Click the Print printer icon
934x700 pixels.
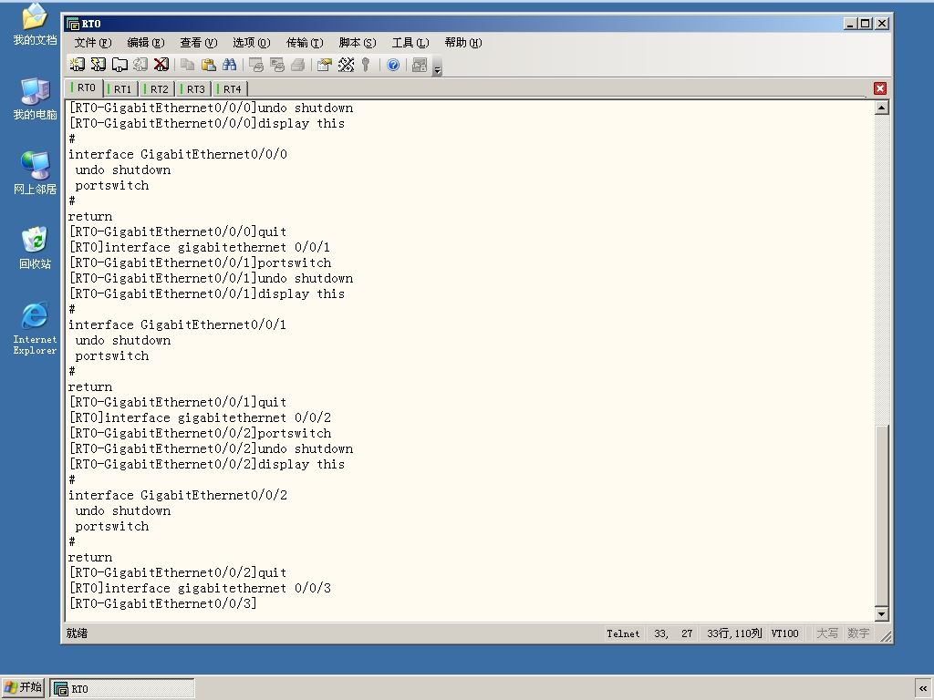coord(298,65)
